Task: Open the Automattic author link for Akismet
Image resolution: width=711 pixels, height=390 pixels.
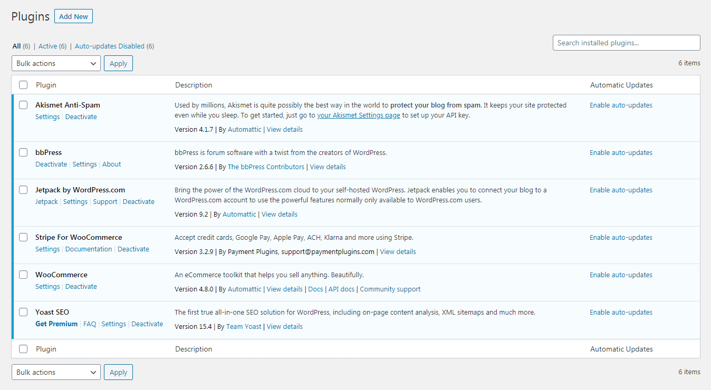Action: pyautogui.click(x=245, y=129)
